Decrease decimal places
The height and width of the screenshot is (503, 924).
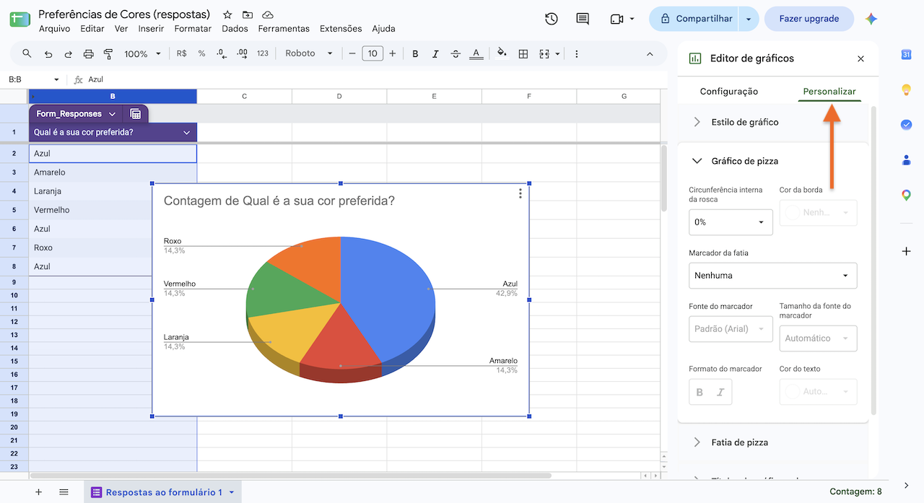222,53
